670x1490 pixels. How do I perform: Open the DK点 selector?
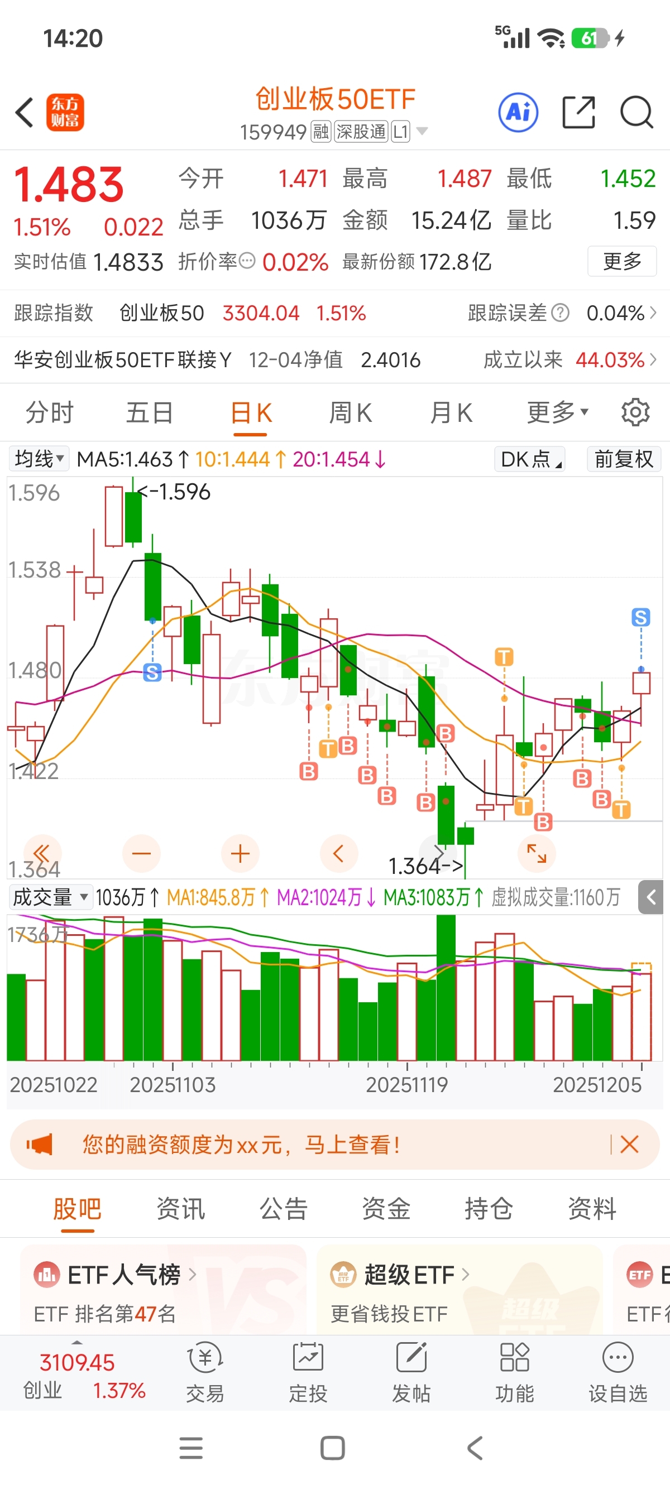(x=529, y=459)
